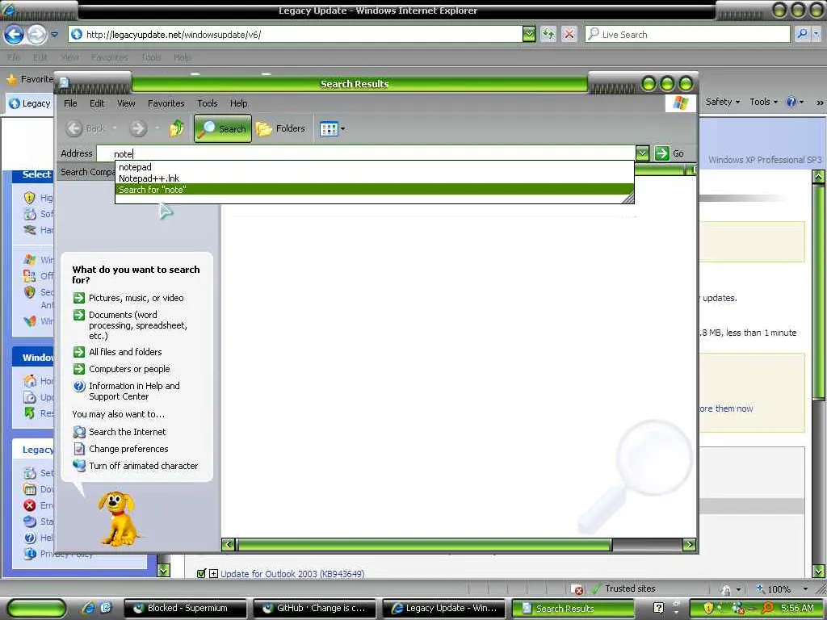This screenshot has height=620, width=827.
Task: Click the Live Search box in IE
Action: pyautogui.click(x=687, y=35)
